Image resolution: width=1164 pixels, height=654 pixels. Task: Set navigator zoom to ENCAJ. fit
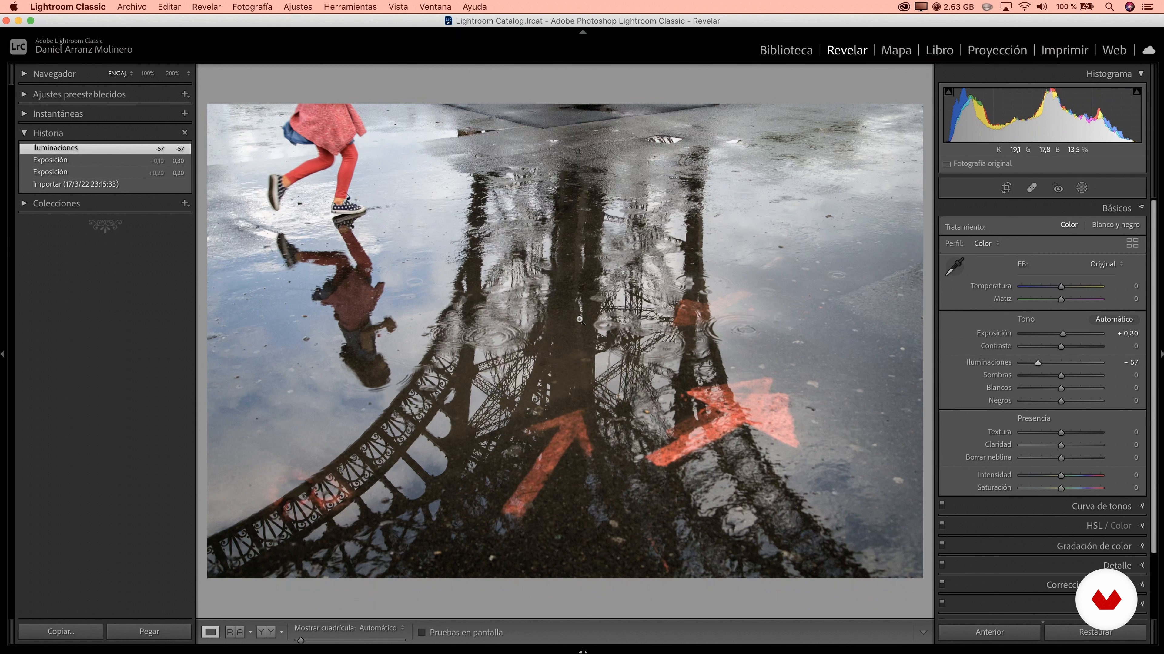click(x=118, y=73)
